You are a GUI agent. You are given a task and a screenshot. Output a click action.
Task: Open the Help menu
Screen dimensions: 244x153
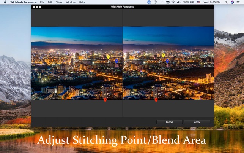coord(82,2)
